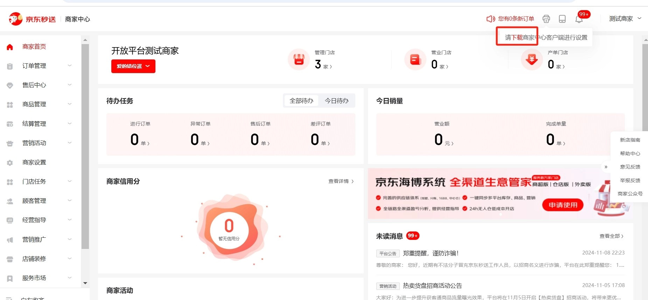Click the order-producing stores yen icon
This screenshot has width=648, height=300.
[x=532, y=59]
